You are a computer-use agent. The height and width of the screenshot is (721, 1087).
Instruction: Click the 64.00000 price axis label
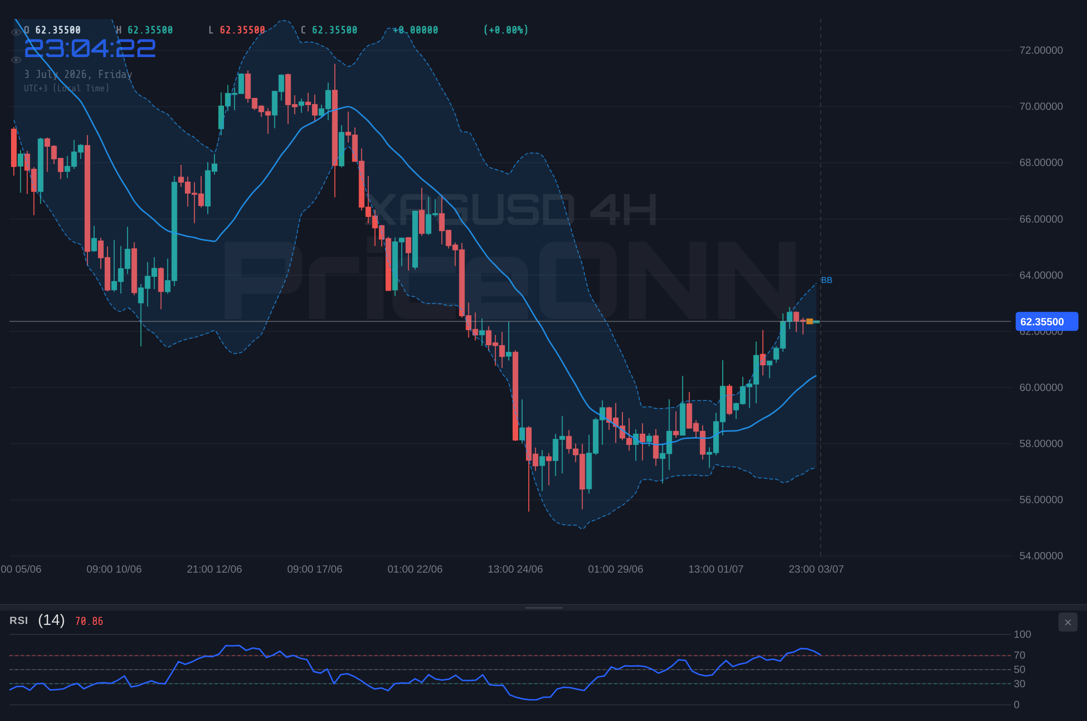[1041, 275]
